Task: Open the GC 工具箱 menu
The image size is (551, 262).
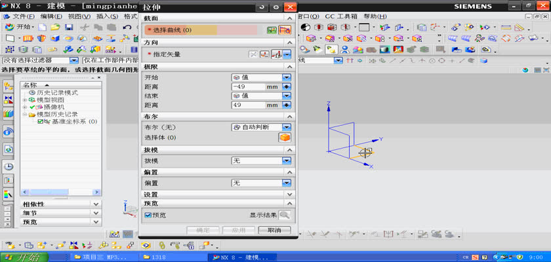Action: [x=341, y=16]
